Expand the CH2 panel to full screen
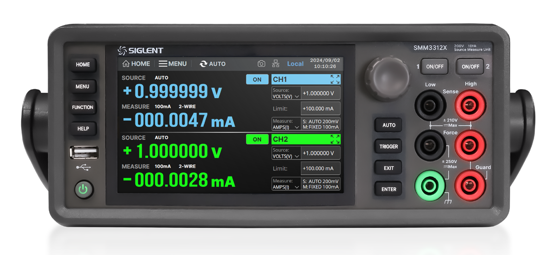555x255 pixels. tap(335, 139)
